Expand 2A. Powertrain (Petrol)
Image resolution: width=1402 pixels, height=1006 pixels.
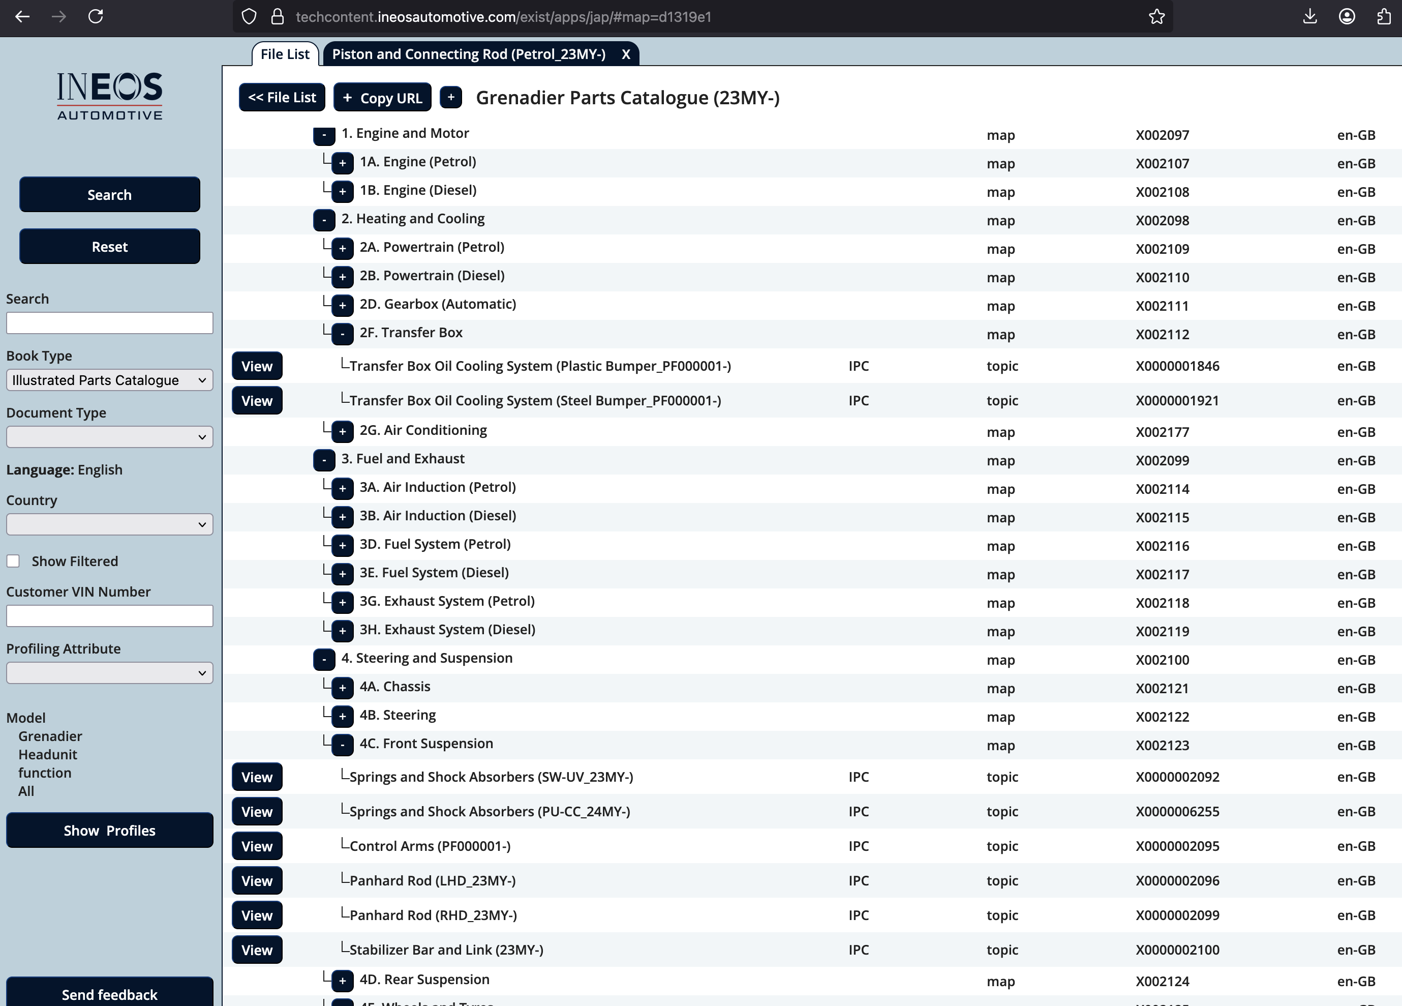343,249
